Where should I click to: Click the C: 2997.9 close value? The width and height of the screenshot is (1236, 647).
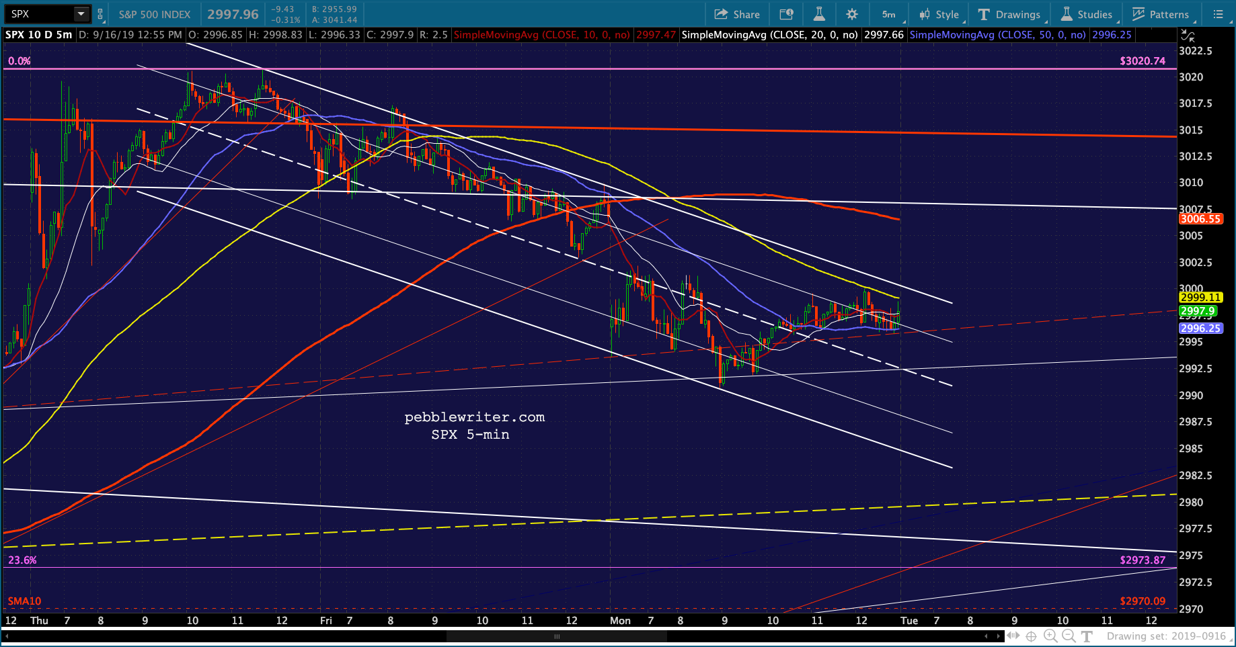[389, 35]
